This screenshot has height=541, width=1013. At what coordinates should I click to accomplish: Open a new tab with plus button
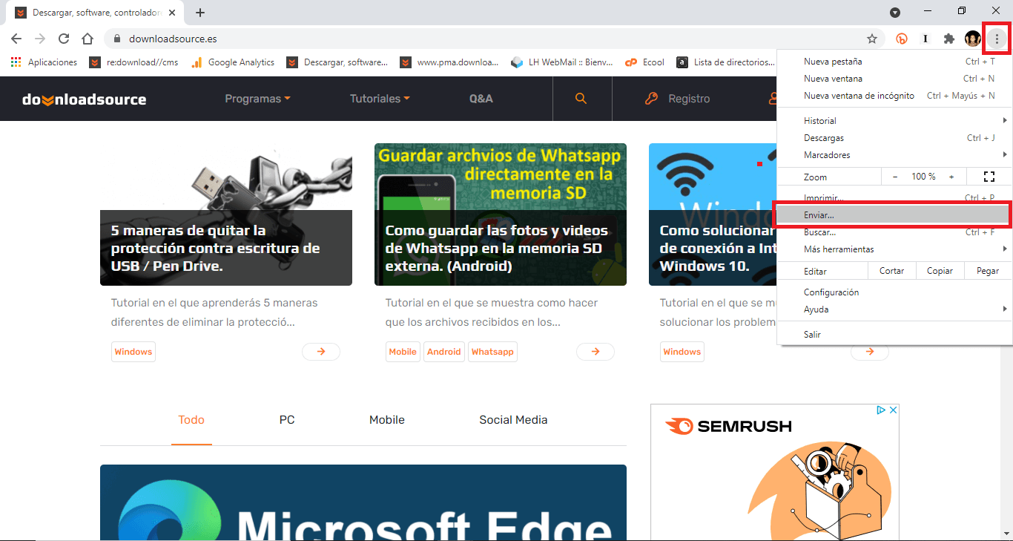[200, 13]
